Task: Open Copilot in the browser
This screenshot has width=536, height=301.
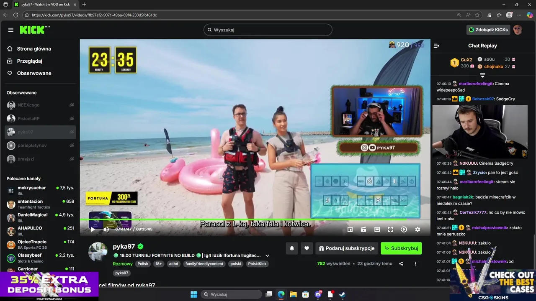Action: 530,15
